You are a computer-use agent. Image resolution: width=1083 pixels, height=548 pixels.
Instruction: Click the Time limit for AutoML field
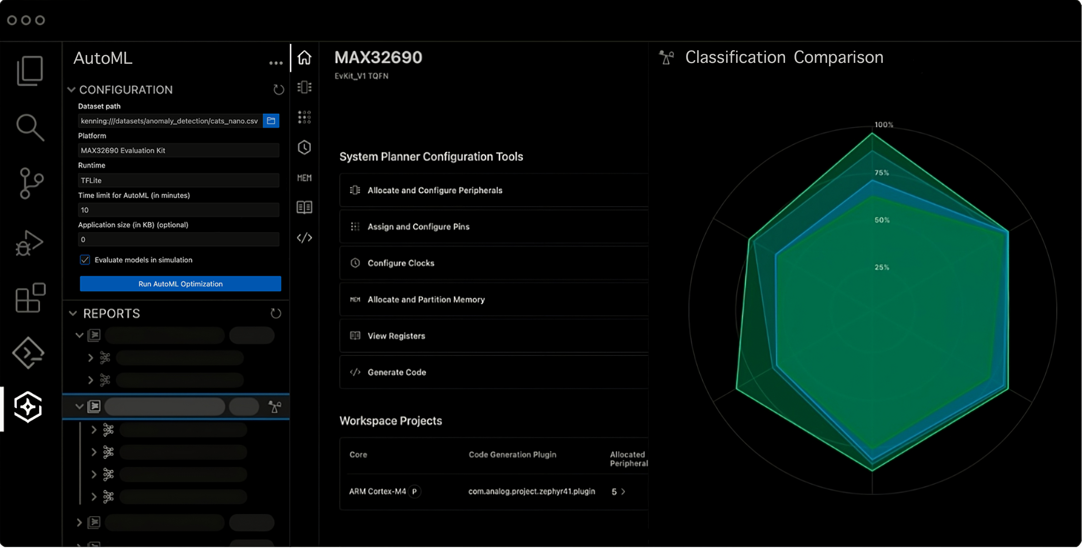coord(178,210)
